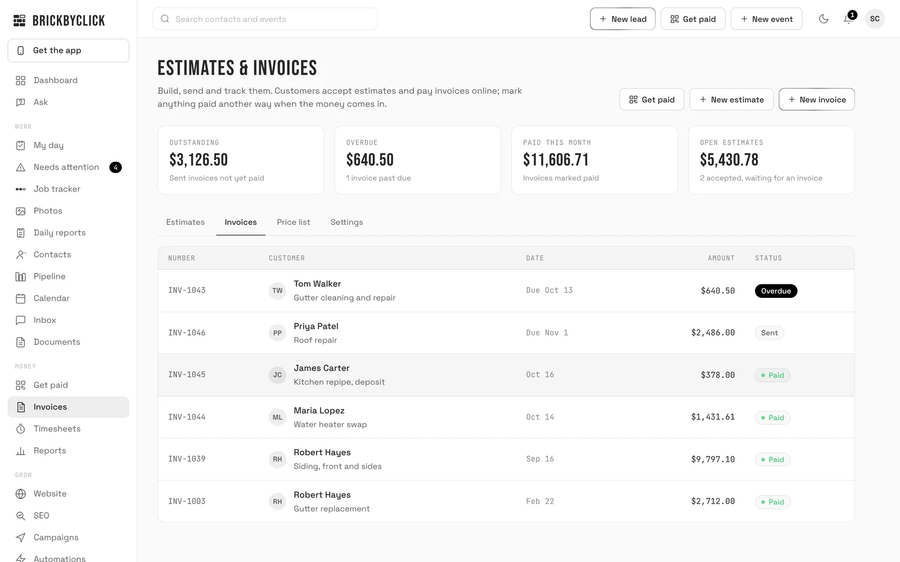Open the Pipeline view
This screenshot has width=900, height=562.
point(68,277)
